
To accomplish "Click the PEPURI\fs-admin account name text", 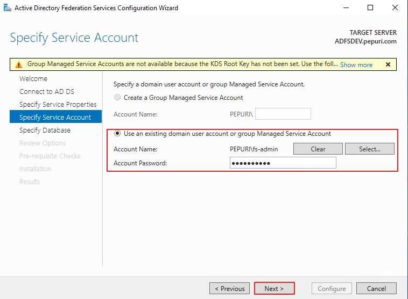I will pyautogui.click(x=254, y=149).
